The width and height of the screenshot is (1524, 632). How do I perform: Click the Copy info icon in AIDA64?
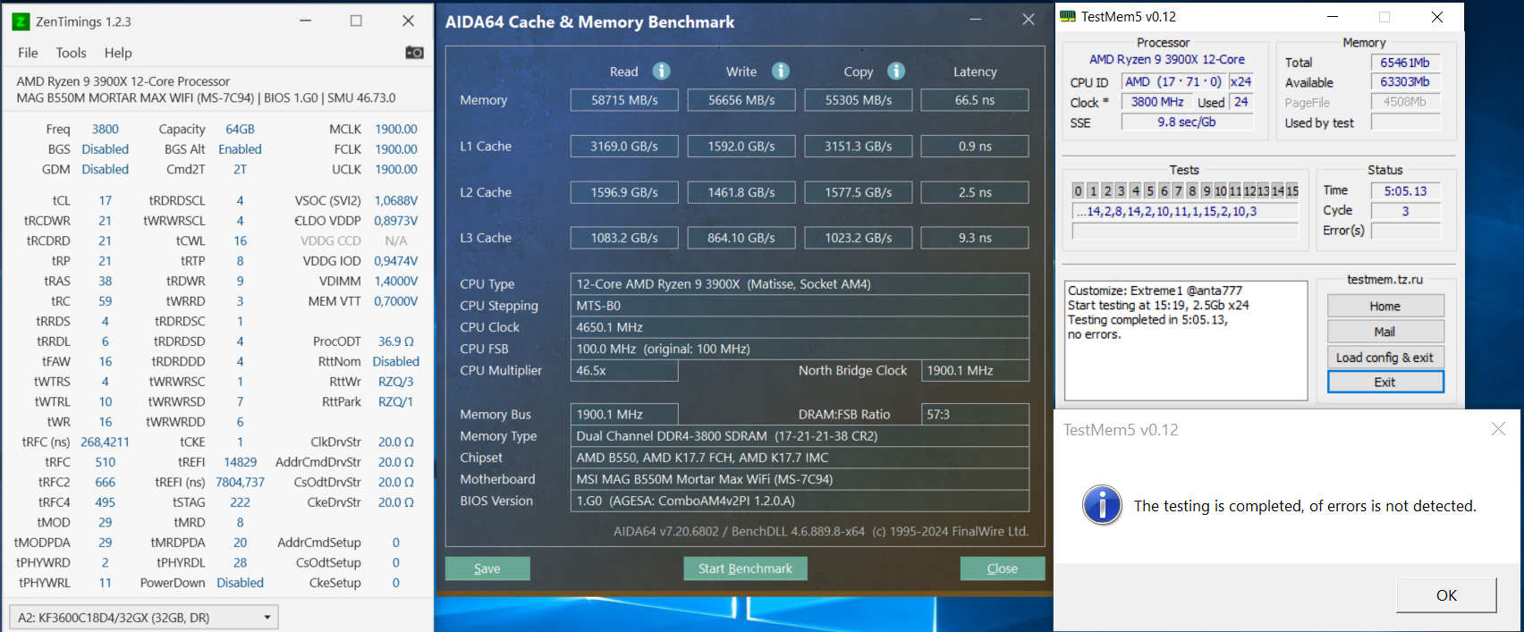coord(896,71)
